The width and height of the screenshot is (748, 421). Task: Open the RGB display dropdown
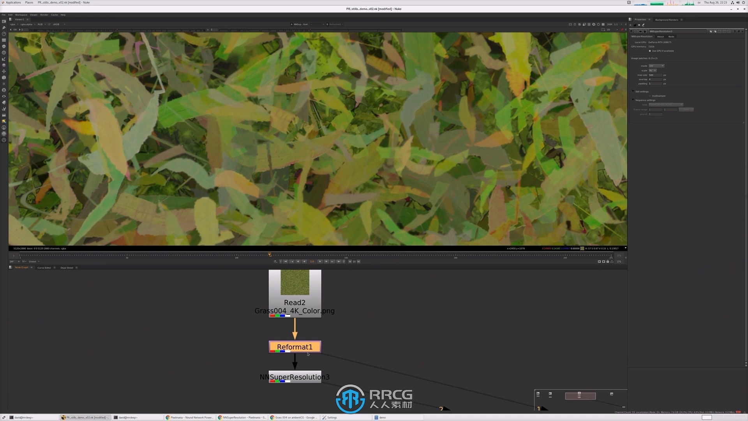[x=41, y=24]
